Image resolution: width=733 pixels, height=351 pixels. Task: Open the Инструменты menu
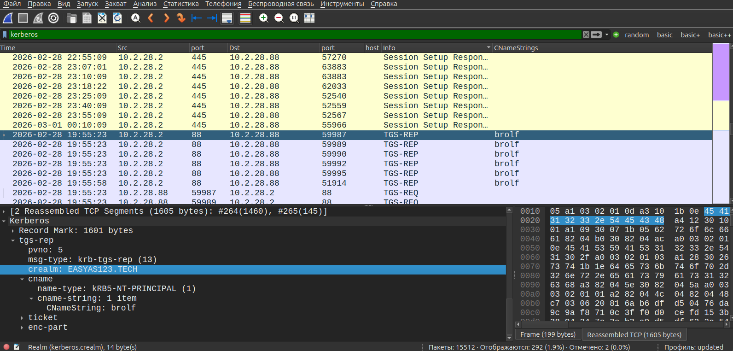[342, 4]
